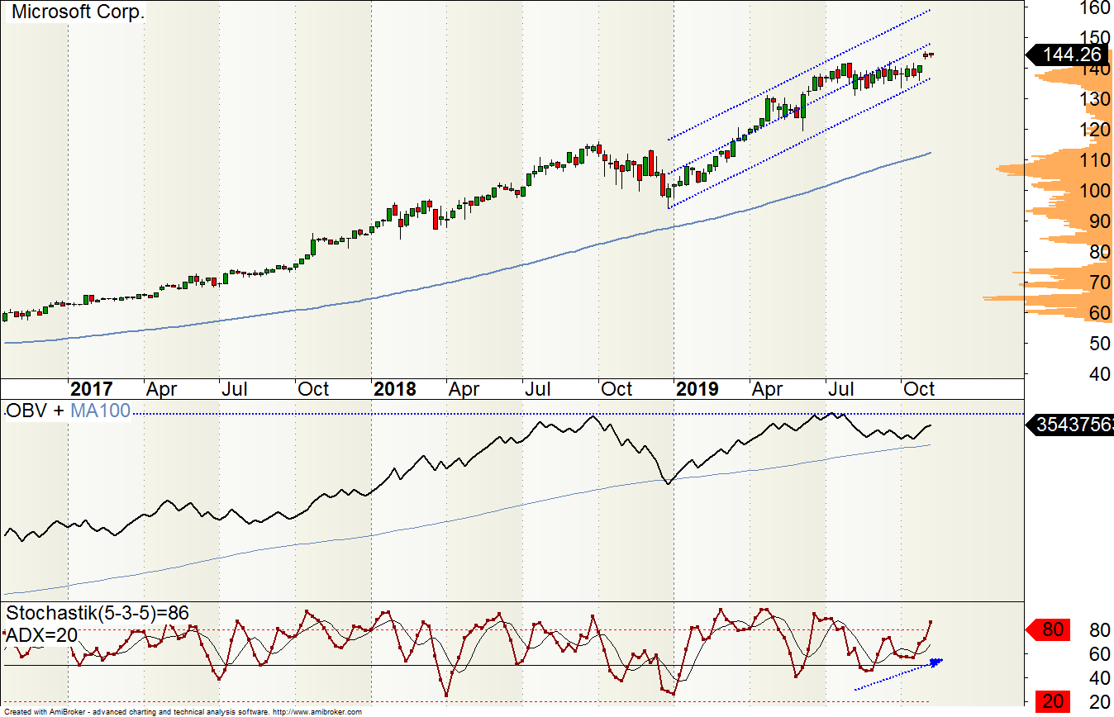This screenshot has height=717, width=1114.
Task: Select the 144.26 current price label
Action: point(1069,55)
